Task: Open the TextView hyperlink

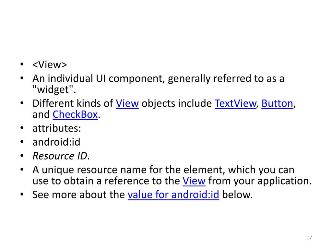Action: tap(235, 104)
